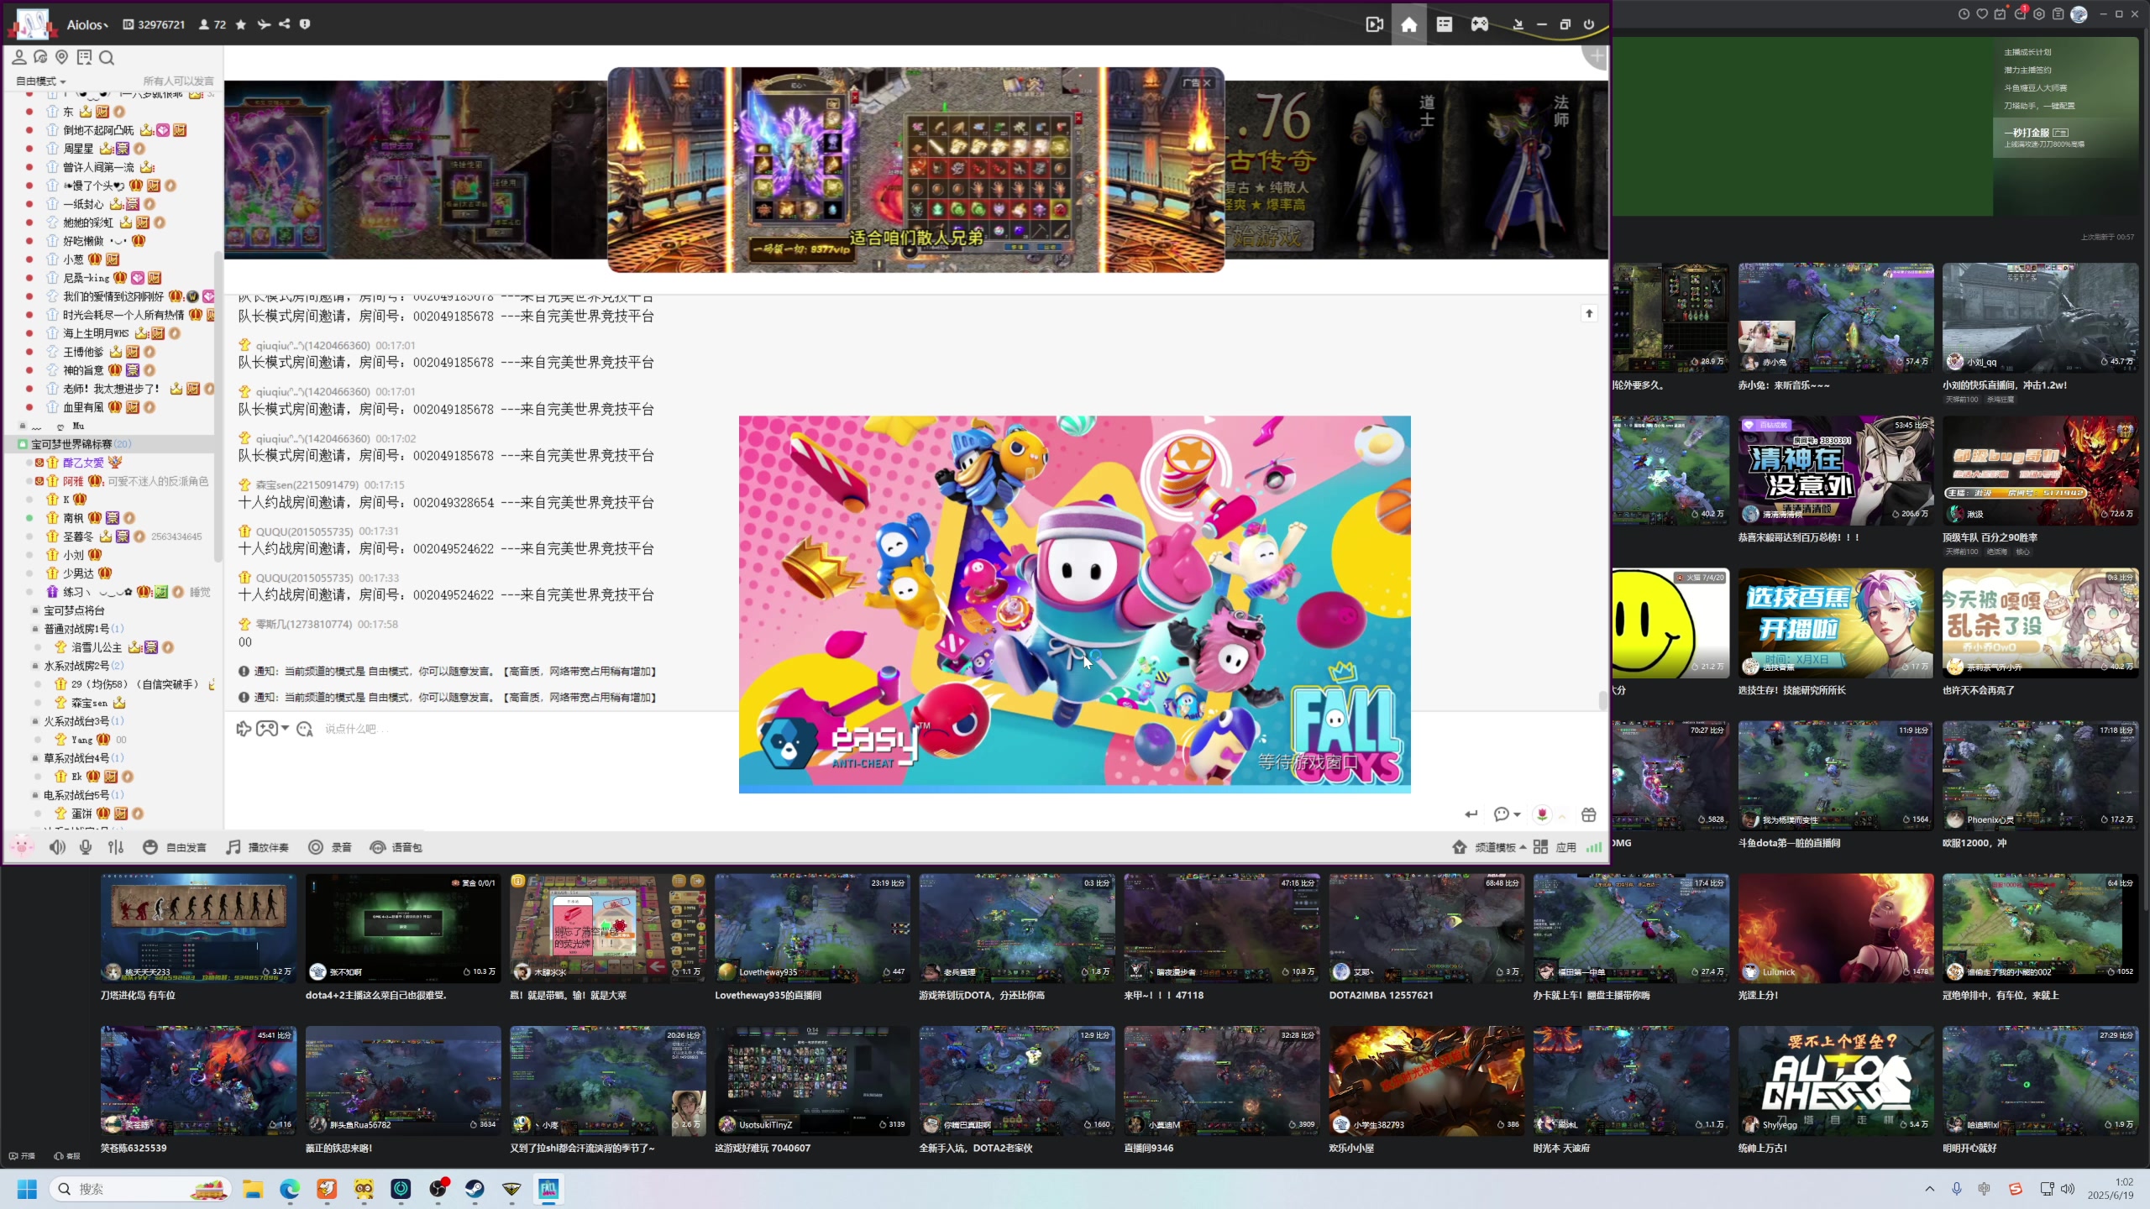
Task: Open the hexagon settings icon in Douyu window
Action: (2039, 14)
